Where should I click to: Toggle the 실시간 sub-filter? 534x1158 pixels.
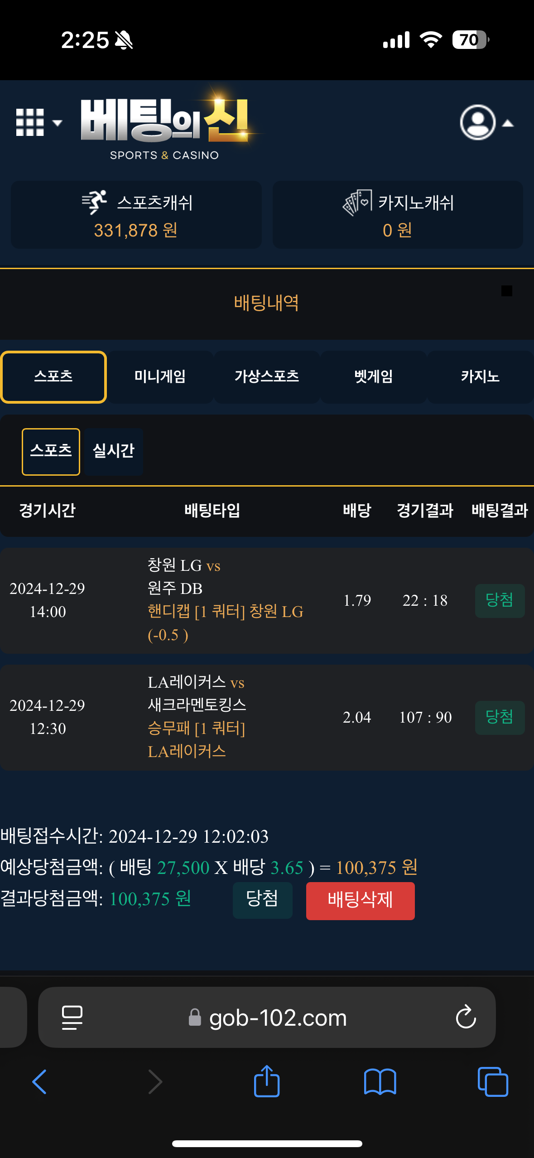tap(114, 451)
